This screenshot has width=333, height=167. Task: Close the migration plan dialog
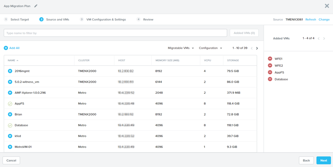point(327,6)
